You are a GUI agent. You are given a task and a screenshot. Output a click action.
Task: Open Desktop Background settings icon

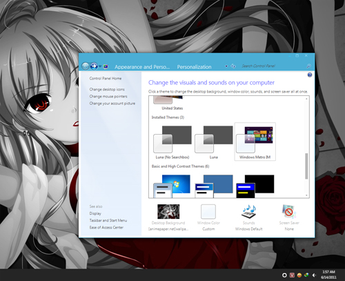coord(168,212)
